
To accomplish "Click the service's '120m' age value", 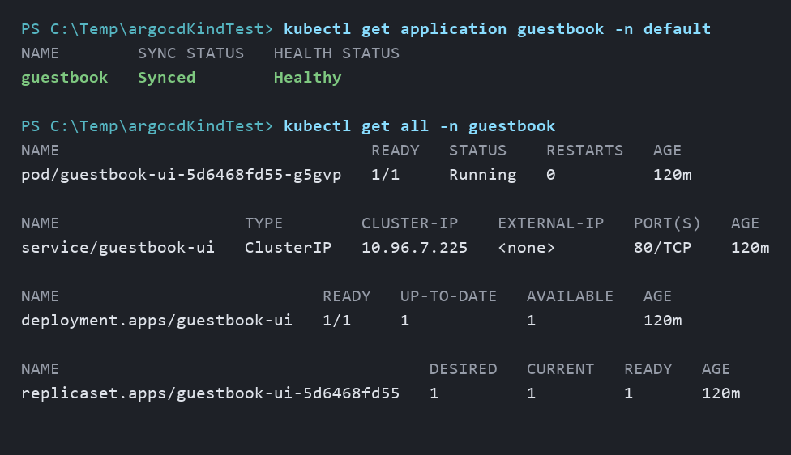I will pyautogui.click(x=750, y=248).
